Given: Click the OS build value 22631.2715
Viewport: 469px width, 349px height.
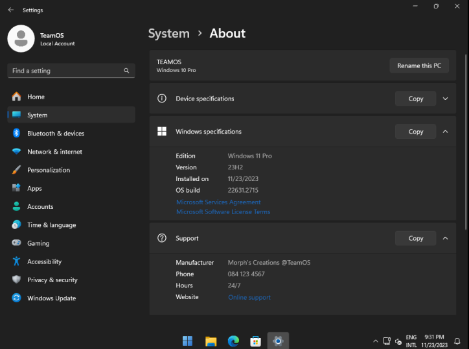Looking at the screenshot, I should tap(243, 190).
